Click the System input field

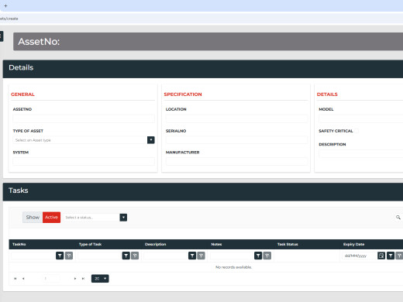coord(84,162)
